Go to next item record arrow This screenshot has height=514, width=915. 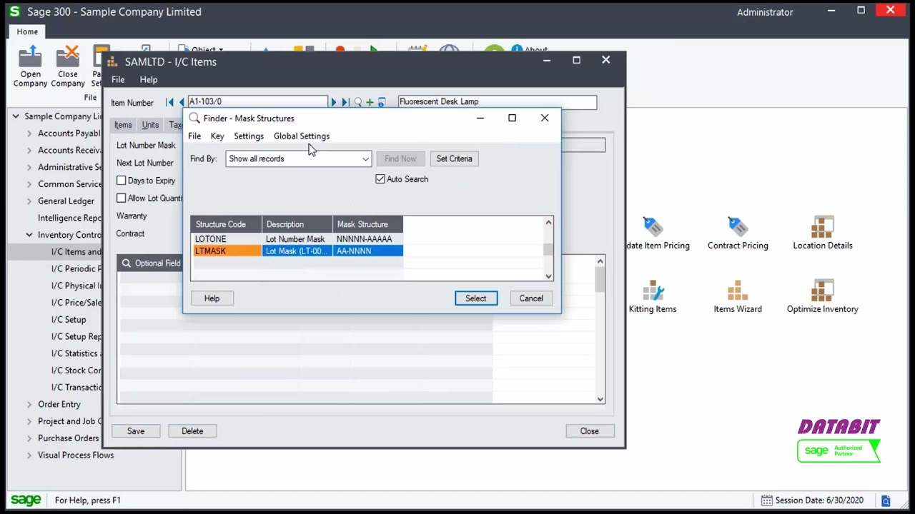(x=333, y=102)
